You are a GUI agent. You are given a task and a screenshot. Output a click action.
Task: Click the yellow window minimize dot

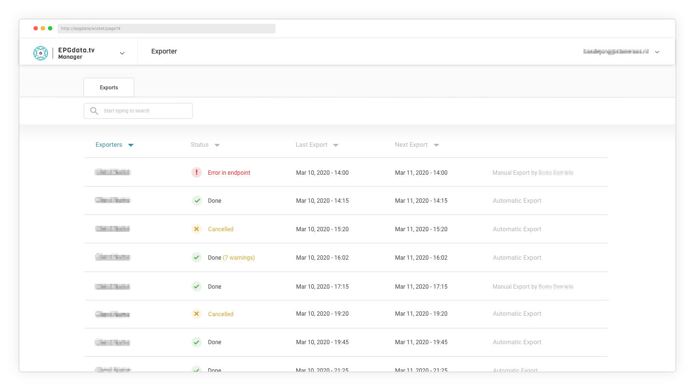(43, 28)
